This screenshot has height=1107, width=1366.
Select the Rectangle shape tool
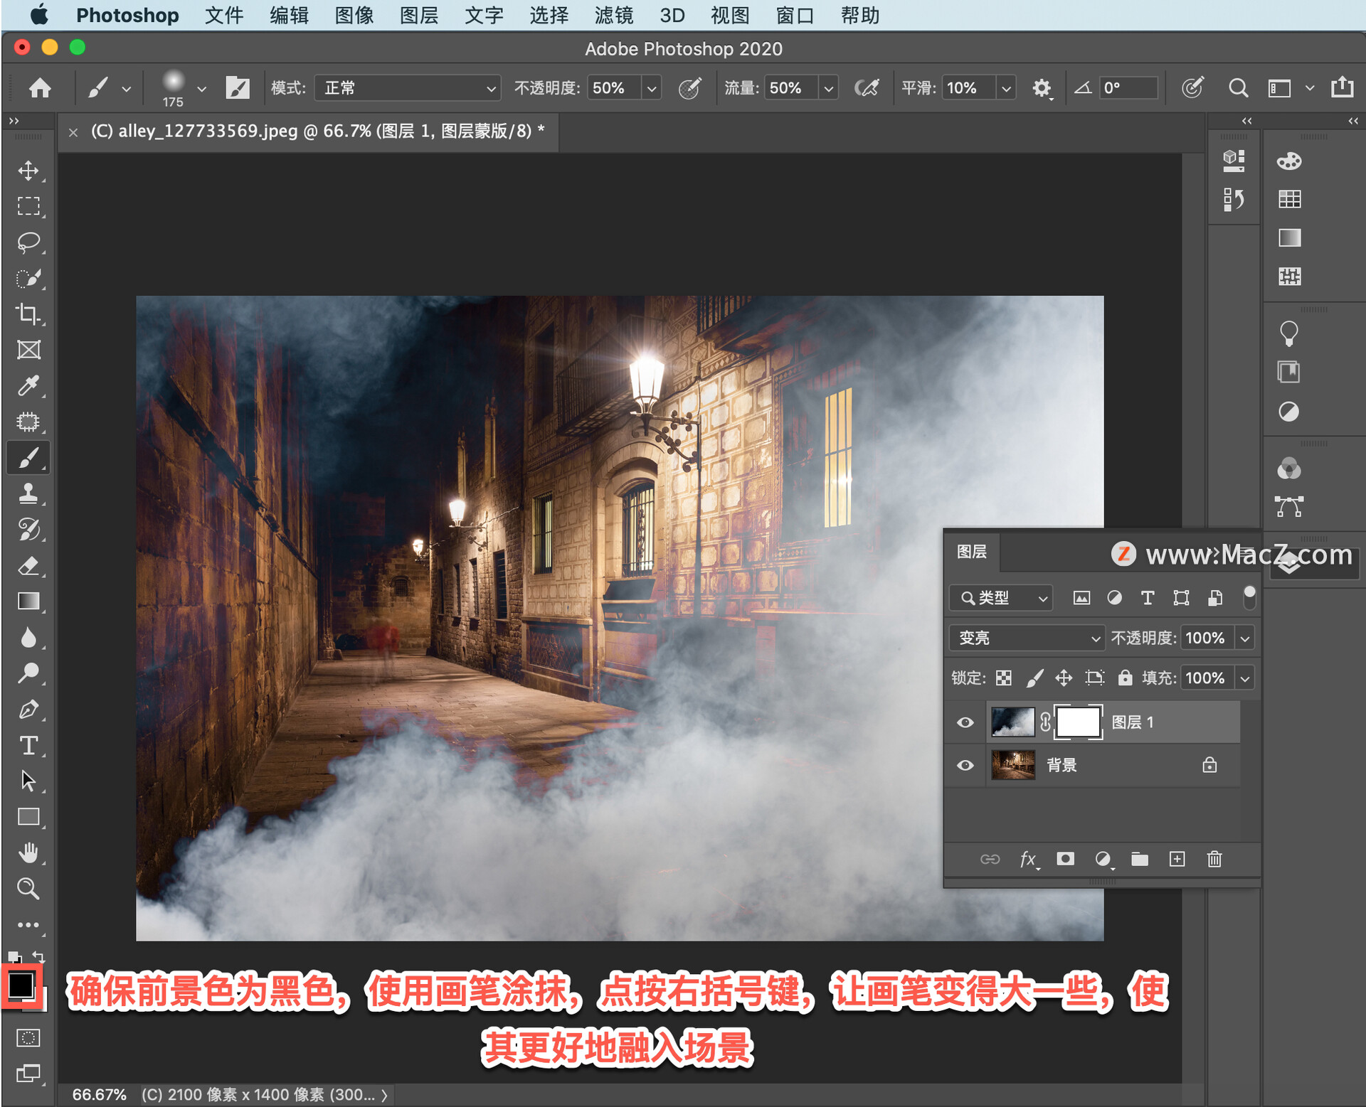click(x=28, y=817)
